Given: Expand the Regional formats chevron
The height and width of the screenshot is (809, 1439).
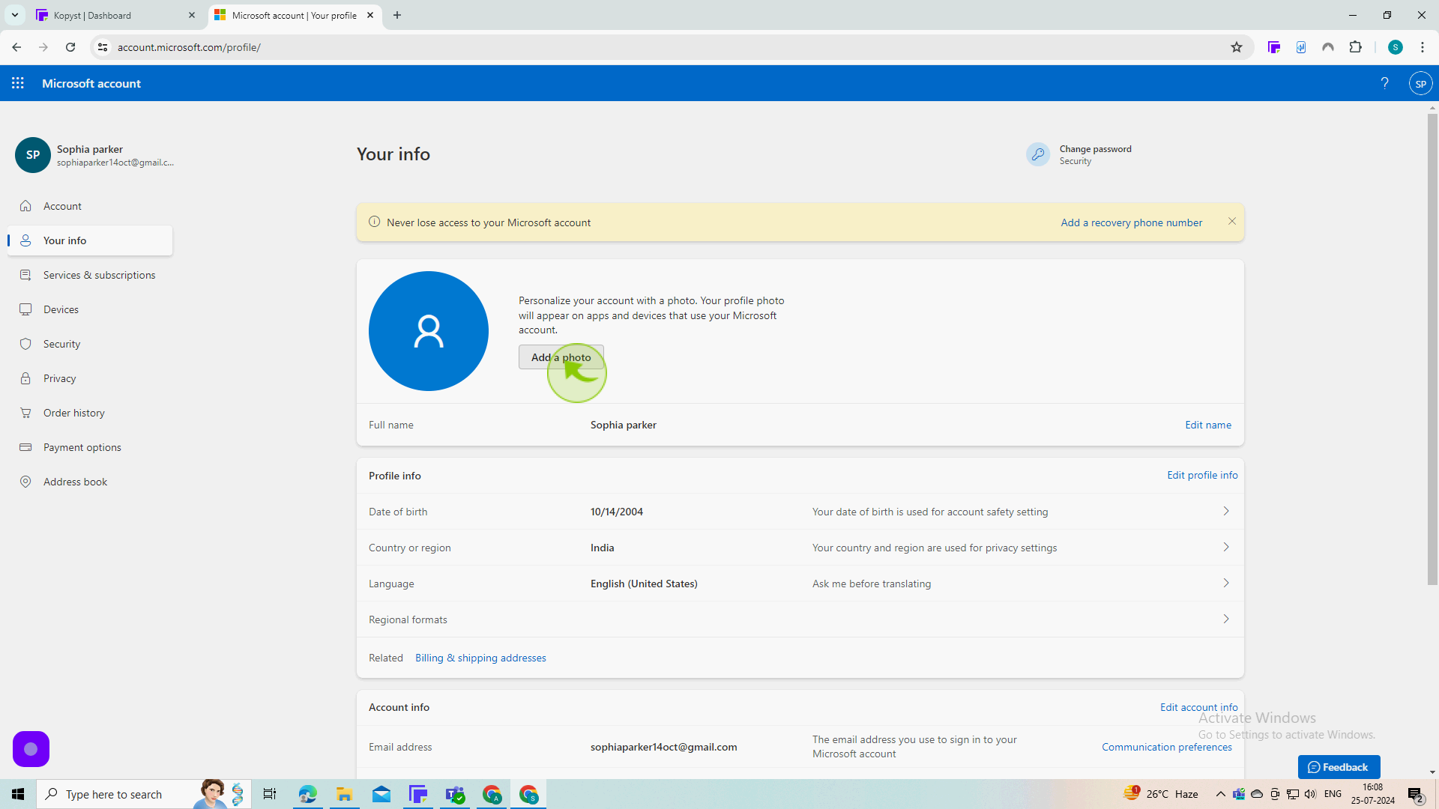Looking at the screenshot, I should pos(1226,619).
